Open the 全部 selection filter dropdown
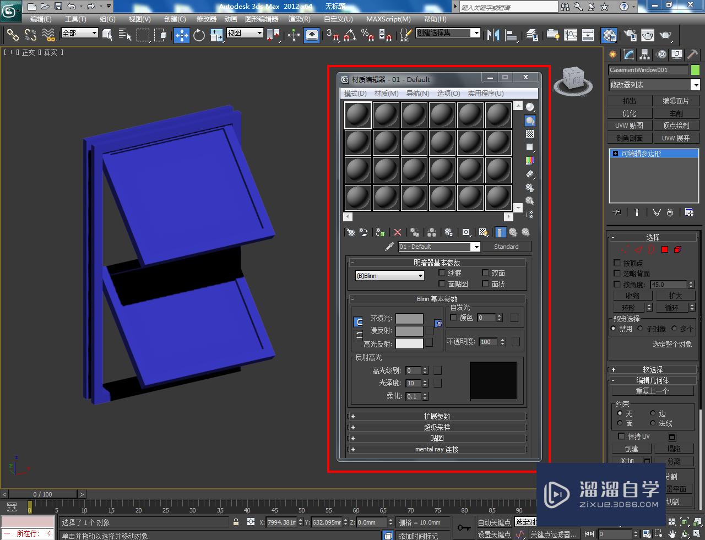 point(79,33)
